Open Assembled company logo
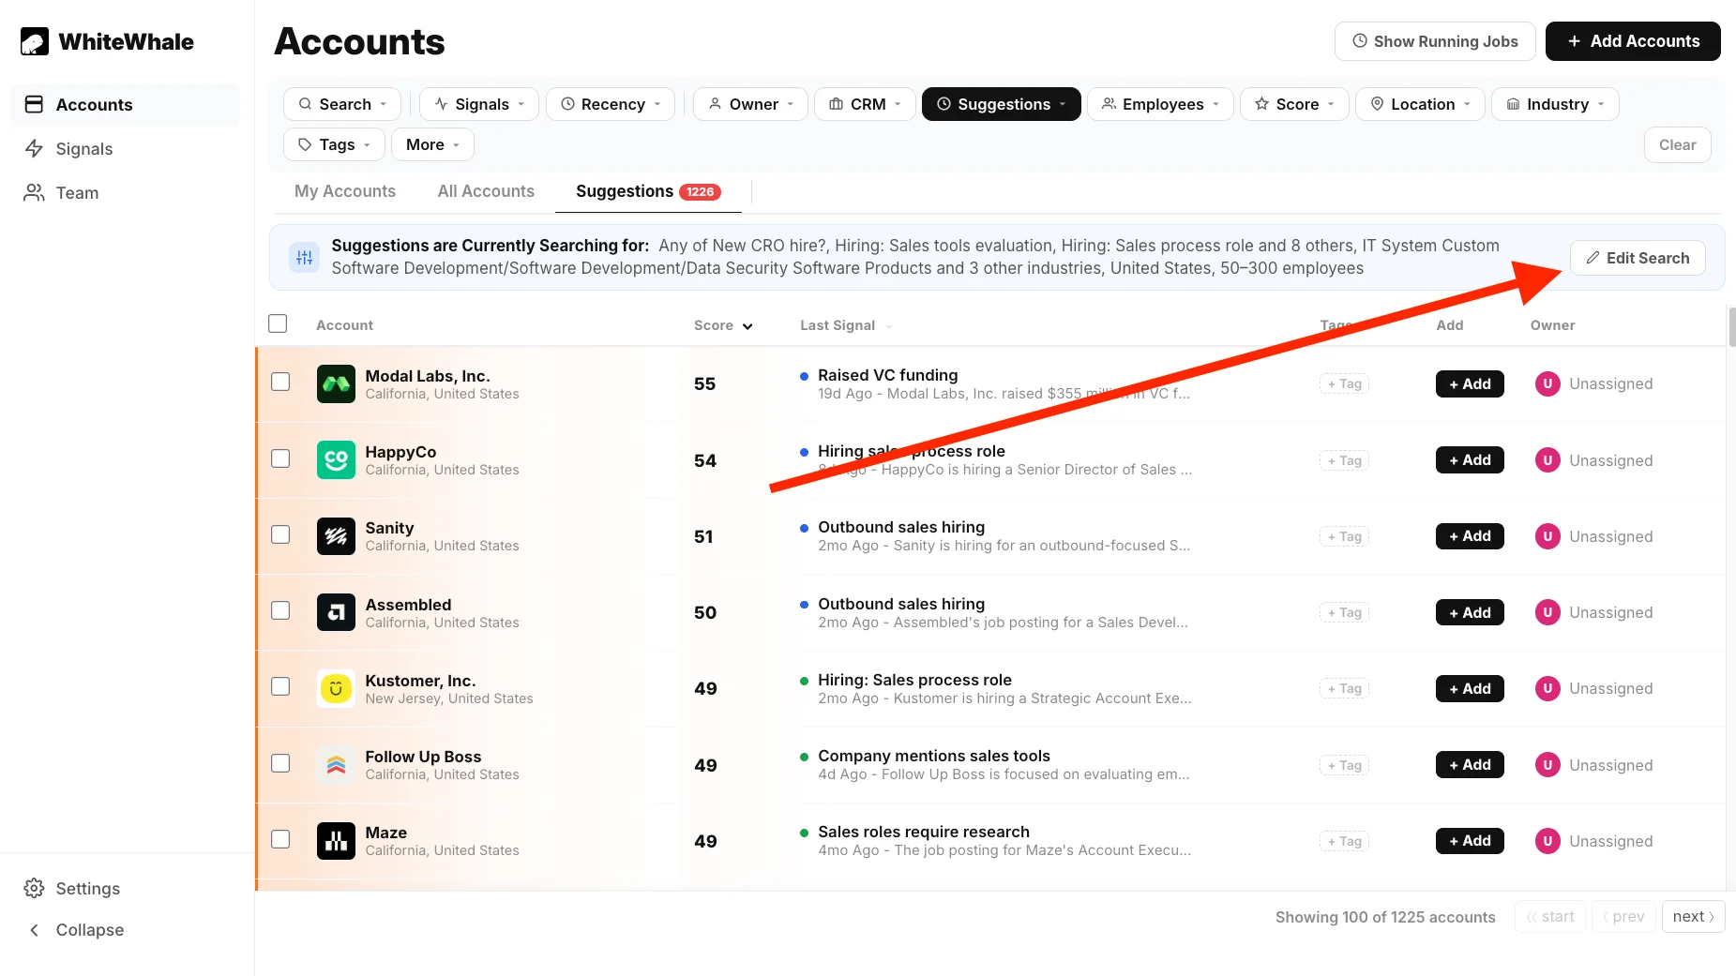Image resolution: width=1736 pixels, height=976 pixels. pos(336,612)
